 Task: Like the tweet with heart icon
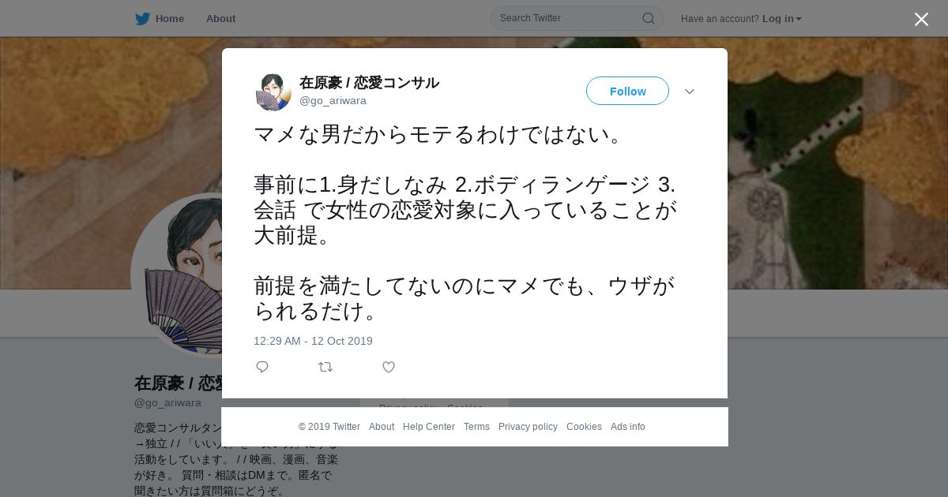tap(389, 367)
